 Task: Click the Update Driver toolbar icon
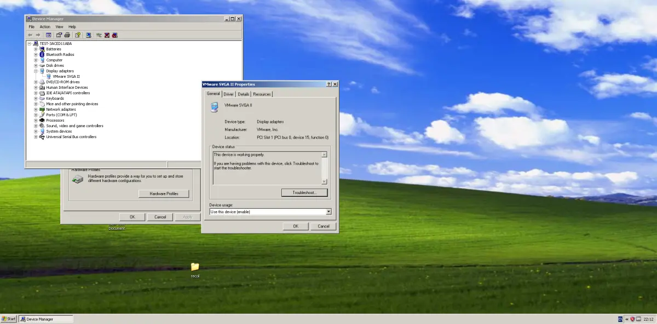tap(99, 35)
